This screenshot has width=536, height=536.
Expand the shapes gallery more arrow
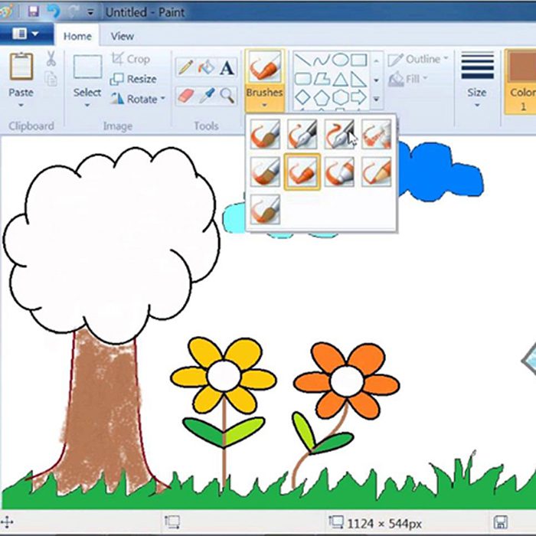coord(376,99)
